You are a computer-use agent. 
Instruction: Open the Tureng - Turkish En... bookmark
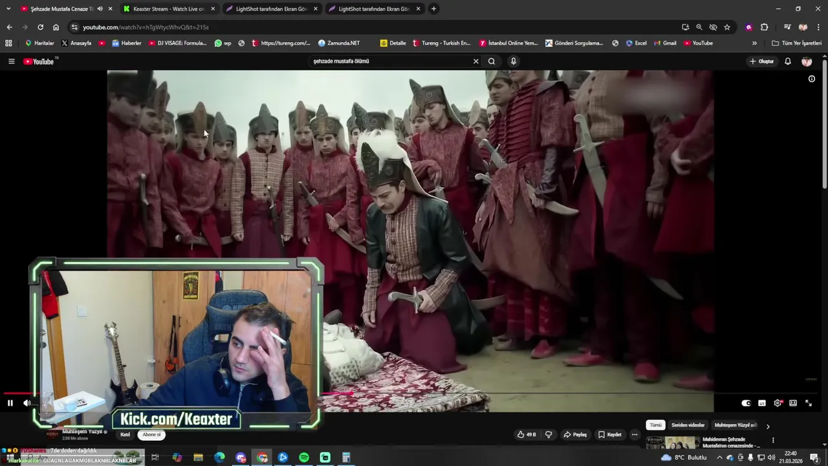pyautogui.click(x=441, y=43)
